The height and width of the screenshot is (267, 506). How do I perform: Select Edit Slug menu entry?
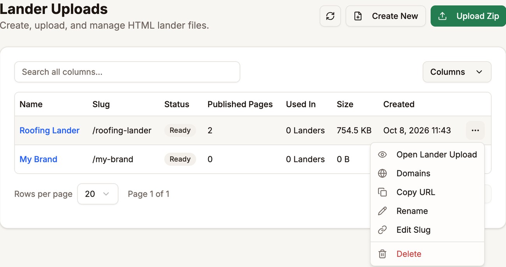(x=427, y=230)
